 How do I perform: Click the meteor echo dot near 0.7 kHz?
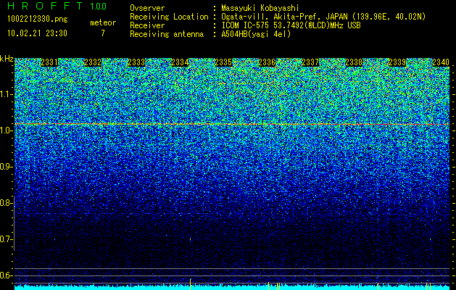tap(190, 239)
